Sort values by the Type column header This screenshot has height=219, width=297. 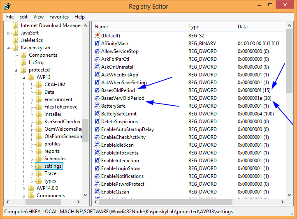211,27
